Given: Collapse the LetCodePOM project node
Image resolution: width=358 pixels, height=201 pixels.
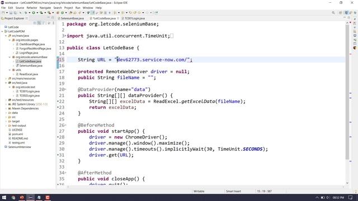Looking at the screenshot, I should point(2,31).
